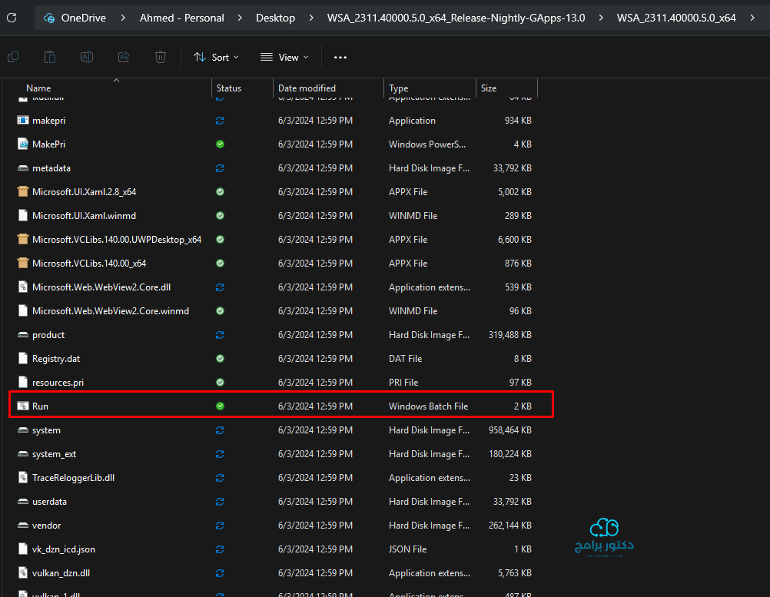Screen dimensions: 770x597
Task: Select the file named system_ext
Action: point(54,454)
